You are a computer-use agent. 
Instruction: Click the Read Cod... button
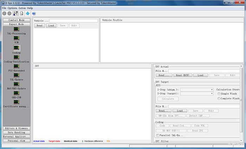point(180,126)
